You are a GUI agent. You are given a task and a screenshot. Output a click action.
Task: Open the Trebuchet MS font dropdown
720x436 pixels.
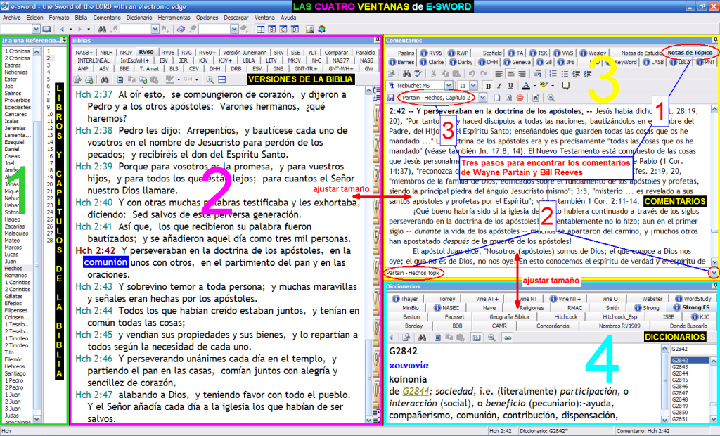pos(449,85)
